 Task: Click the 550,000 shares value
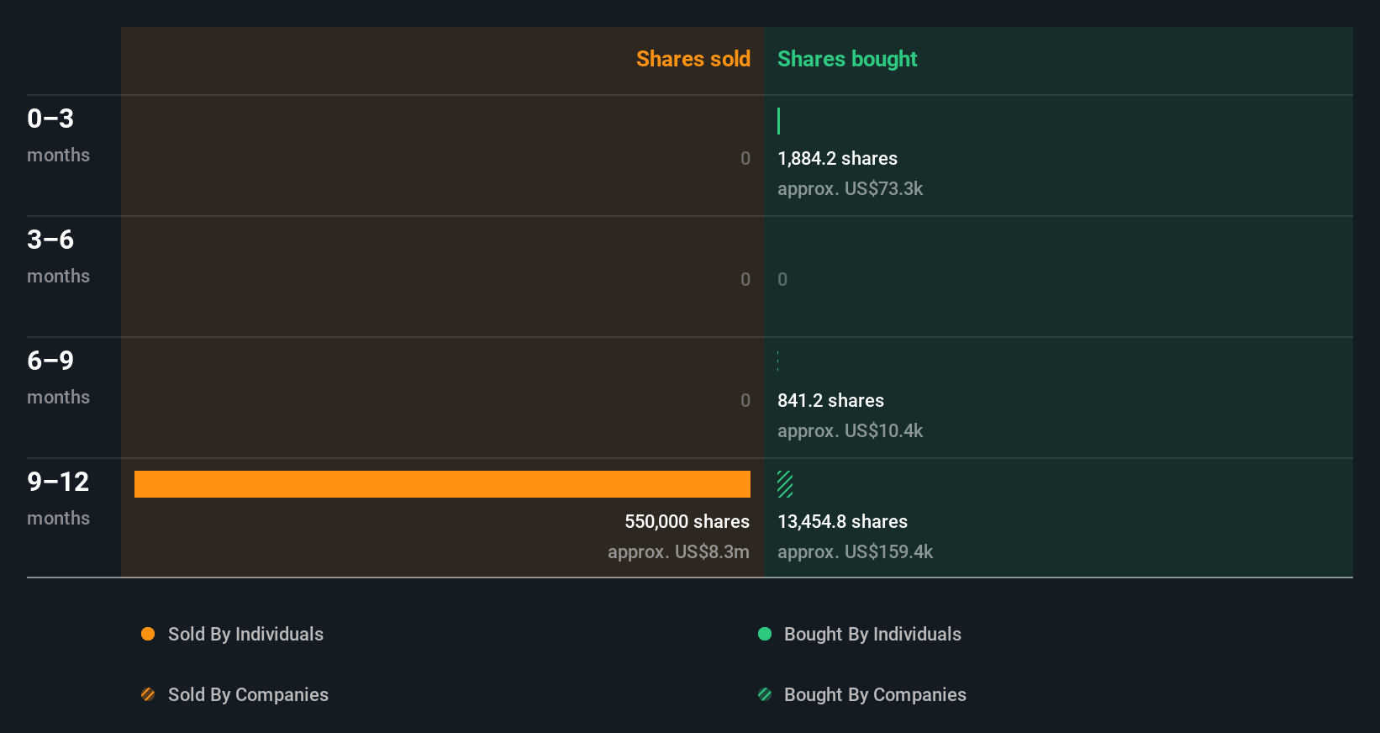tap(687, 521)
